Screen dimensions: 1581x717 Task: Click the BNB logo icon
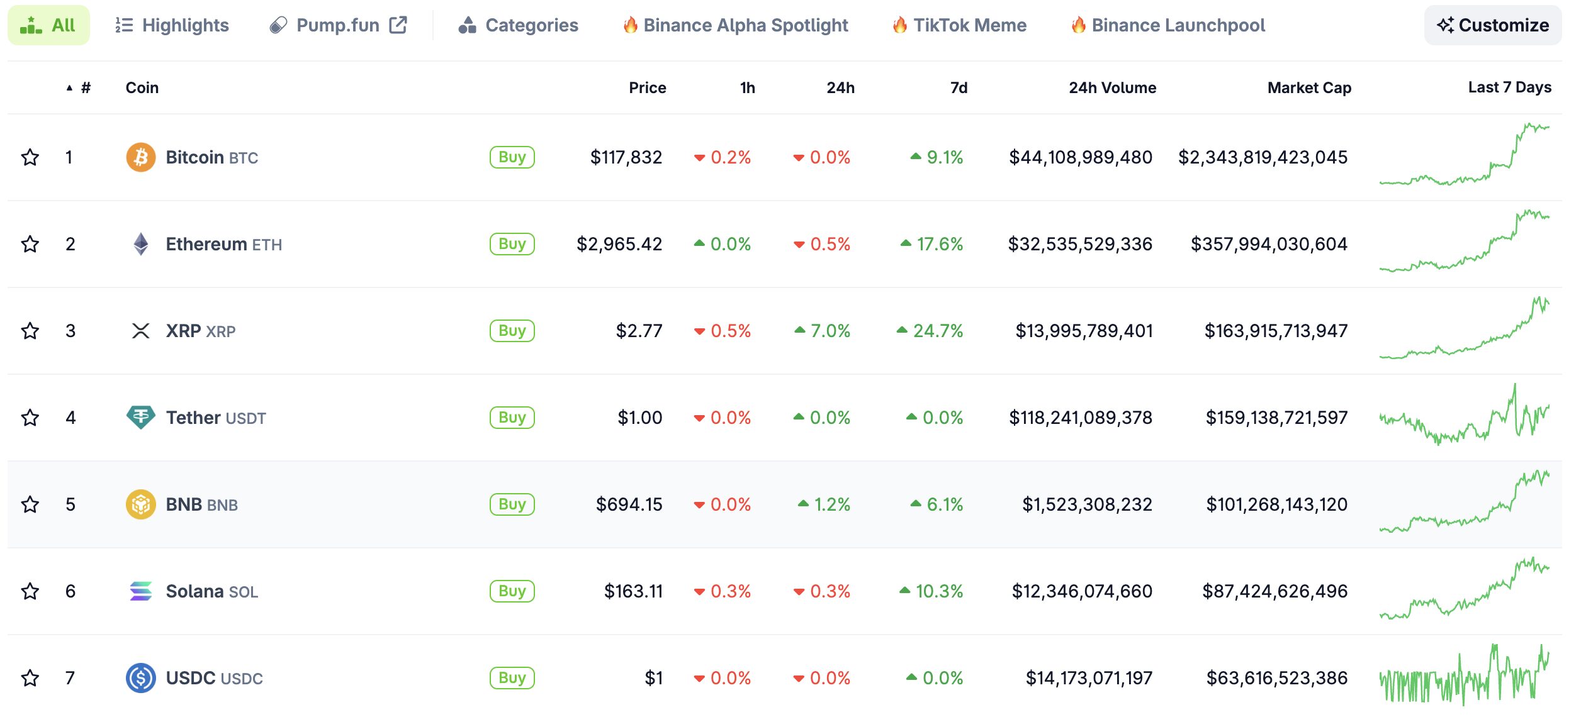point(141,504)
